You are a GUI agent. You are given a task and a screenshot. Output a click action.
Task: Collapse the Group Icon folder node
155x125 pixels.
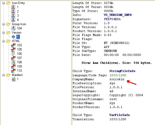point(3,24)
